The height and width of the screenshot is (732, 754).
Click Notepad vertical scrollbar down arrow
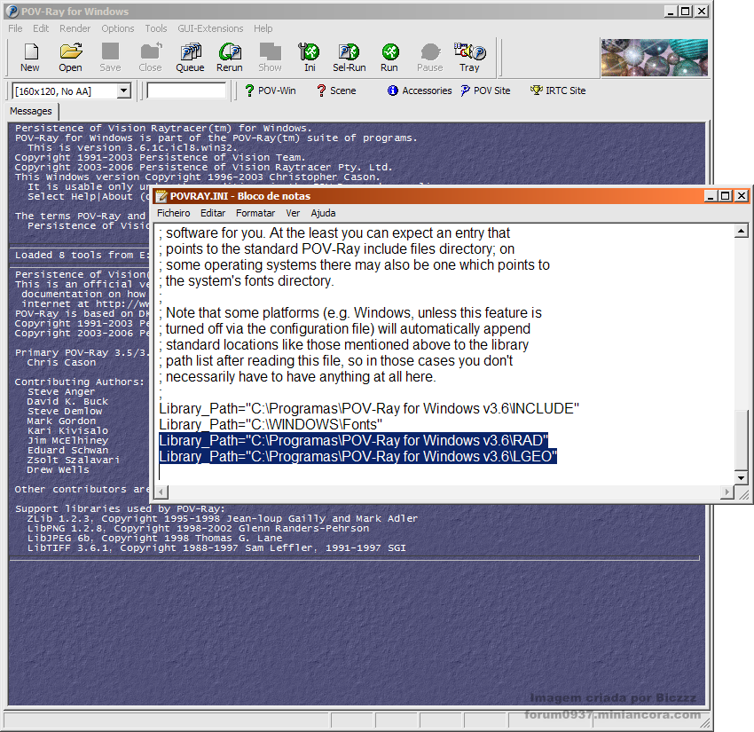click(x=741, y=477)
